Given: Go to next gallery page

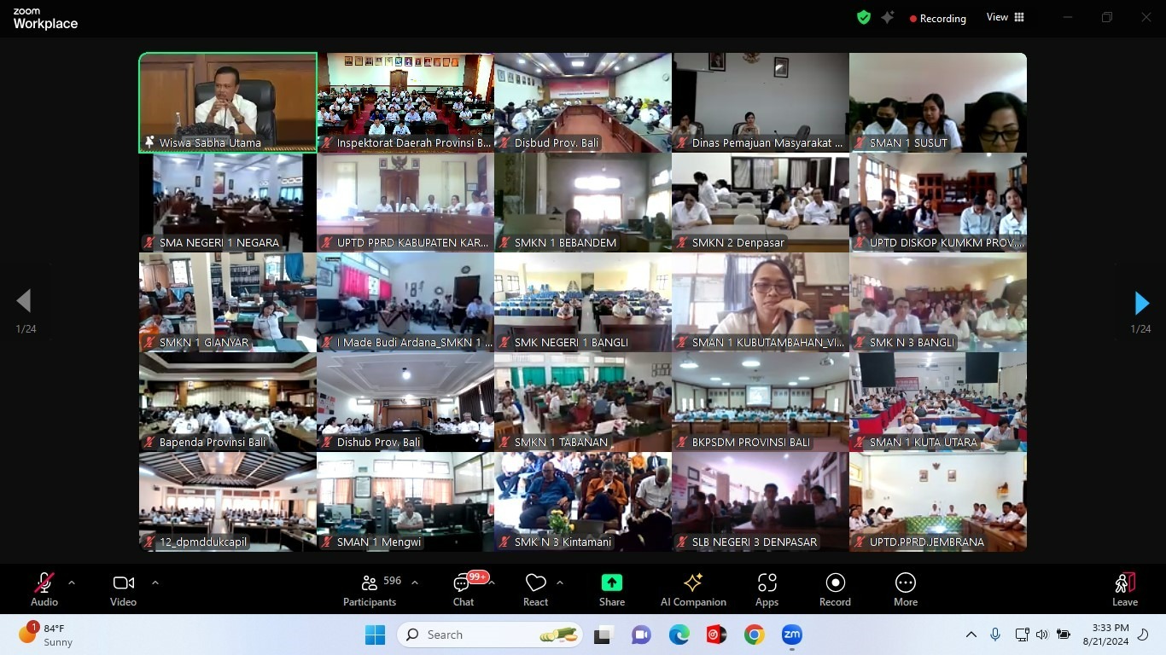Looking at the screenshot, I should [x=1141, y=303].
